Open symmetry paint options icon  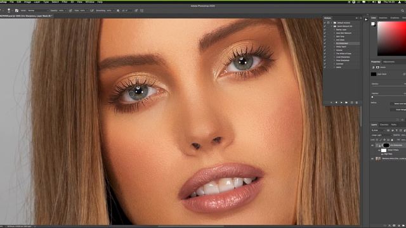[x=141, y=11]
